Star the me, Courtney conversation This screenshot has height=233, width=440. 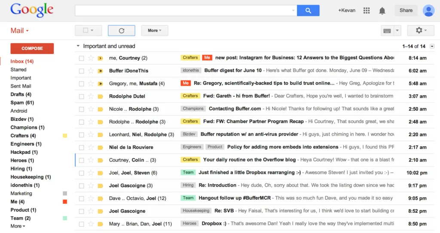91,58
